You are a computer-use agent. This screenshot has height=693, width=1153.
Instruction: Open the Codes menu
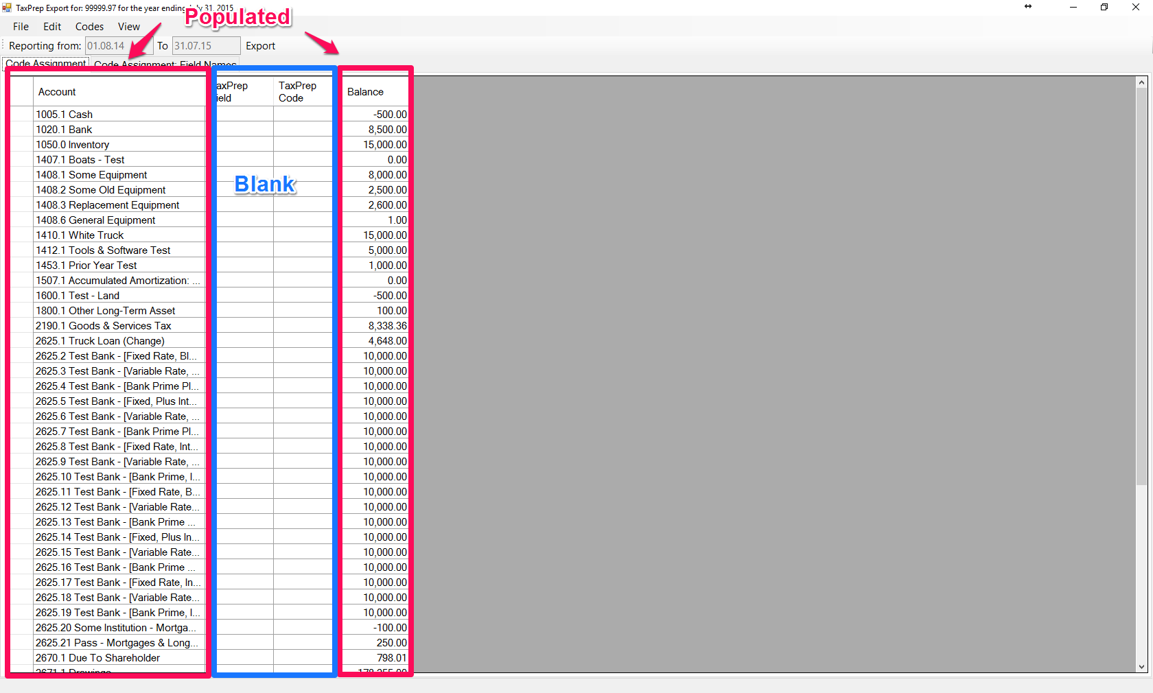coord(89,27)
